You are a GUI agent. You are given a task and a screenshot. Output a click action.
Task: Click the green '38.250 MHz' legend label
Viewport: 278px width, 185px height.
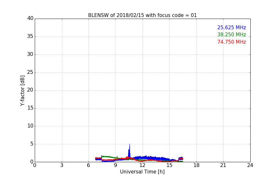(x=232, y=34)
